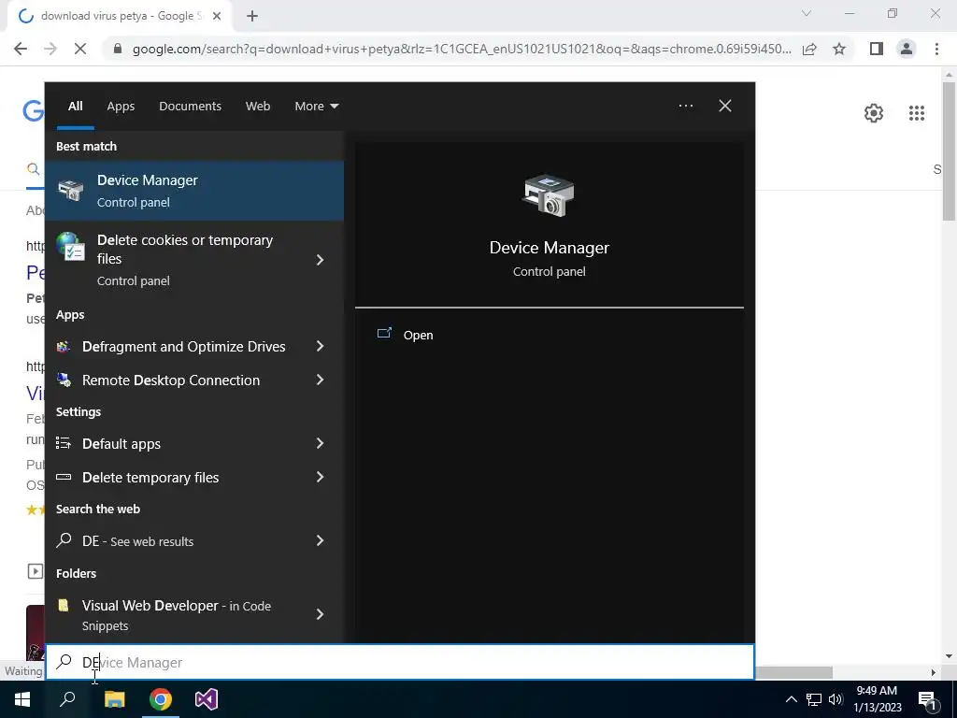Click in Windows search input box
957x718 pixels.
coord(400,662)
